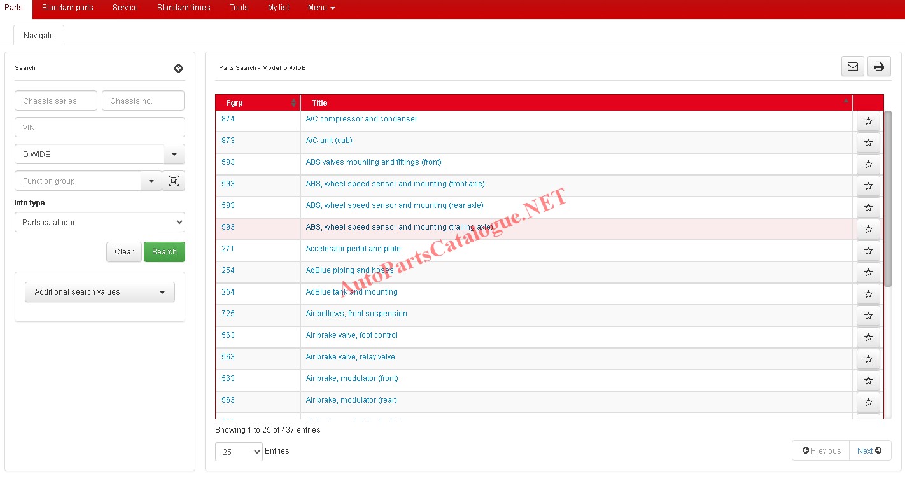Switch to the Navigate tab
The height and width of the screenshot is (486, 905).
coord(39,36)
